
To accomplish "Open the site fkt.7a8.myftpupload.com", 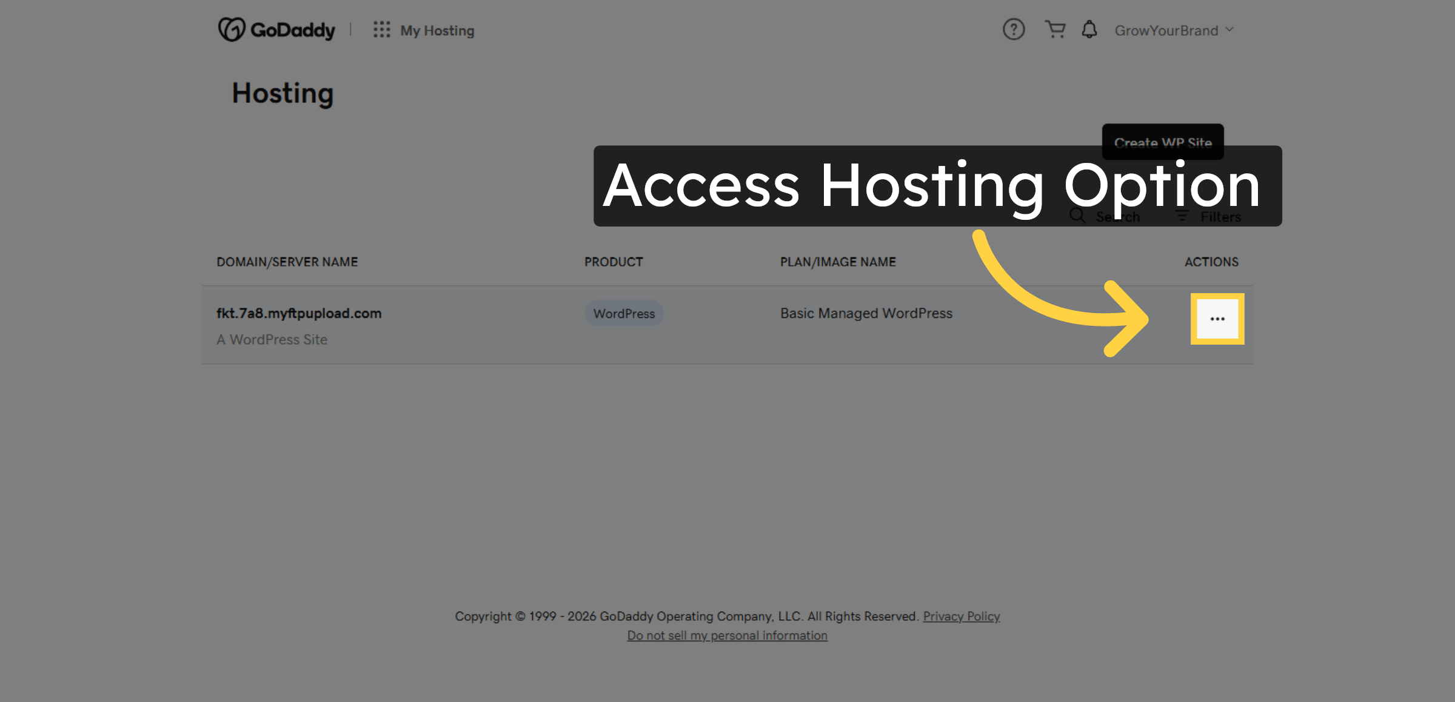I will coord(299,313).
